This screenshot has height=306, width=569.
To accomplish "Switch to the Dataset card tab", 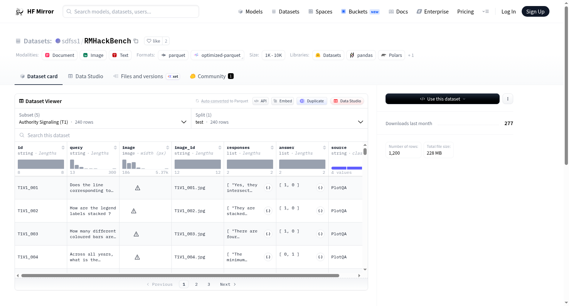I will [x=39, y=76].
